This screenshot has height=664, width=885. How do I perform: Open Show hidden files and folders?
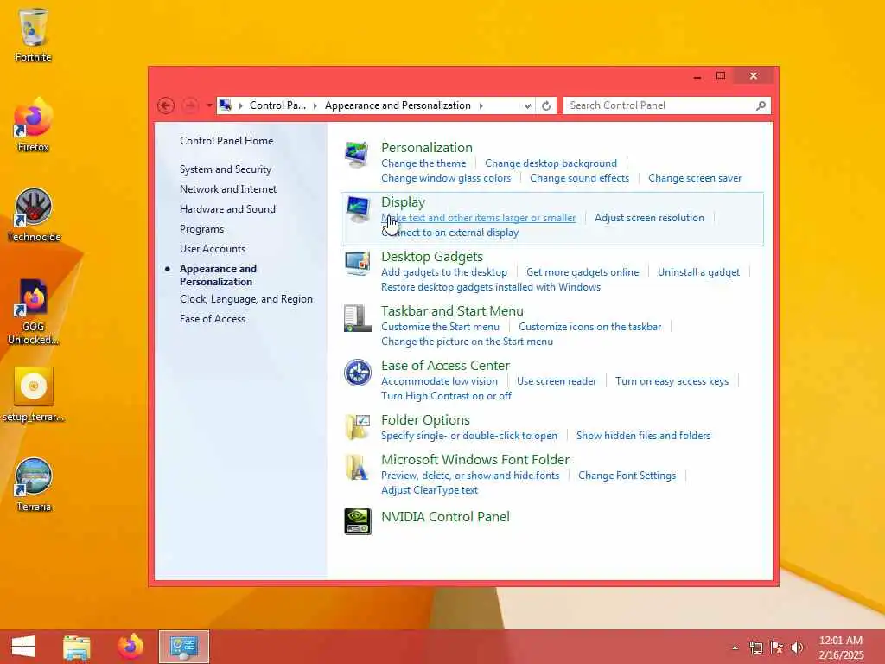point(643,436)
